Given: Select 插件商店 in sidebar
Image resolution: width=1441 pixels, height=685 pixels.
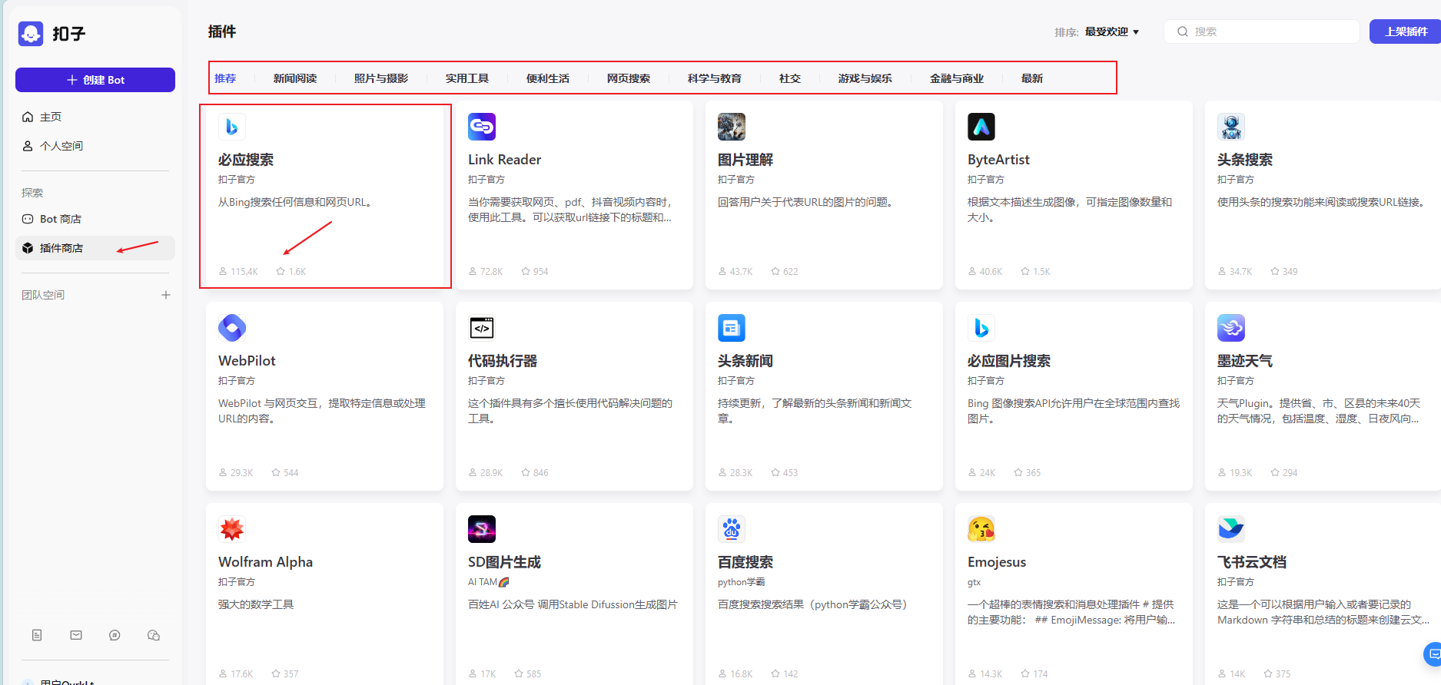Looking at the screenshot, I should click(x=95, y=248).
